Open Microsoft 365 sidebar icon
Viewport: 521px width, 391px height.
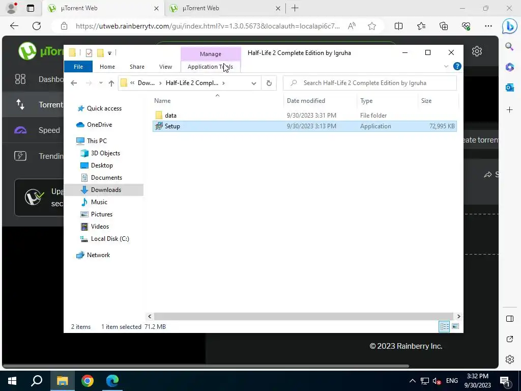[x=509, y=67]
